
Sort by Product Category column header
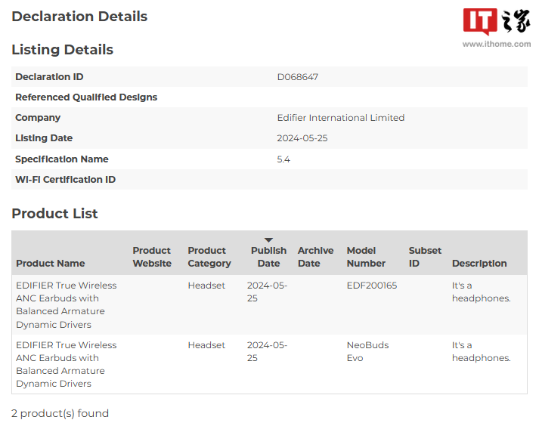[209, 257]
